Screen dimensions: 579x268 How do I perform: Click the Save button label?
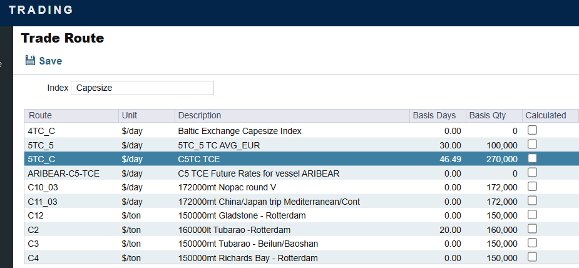coord(51,61)
